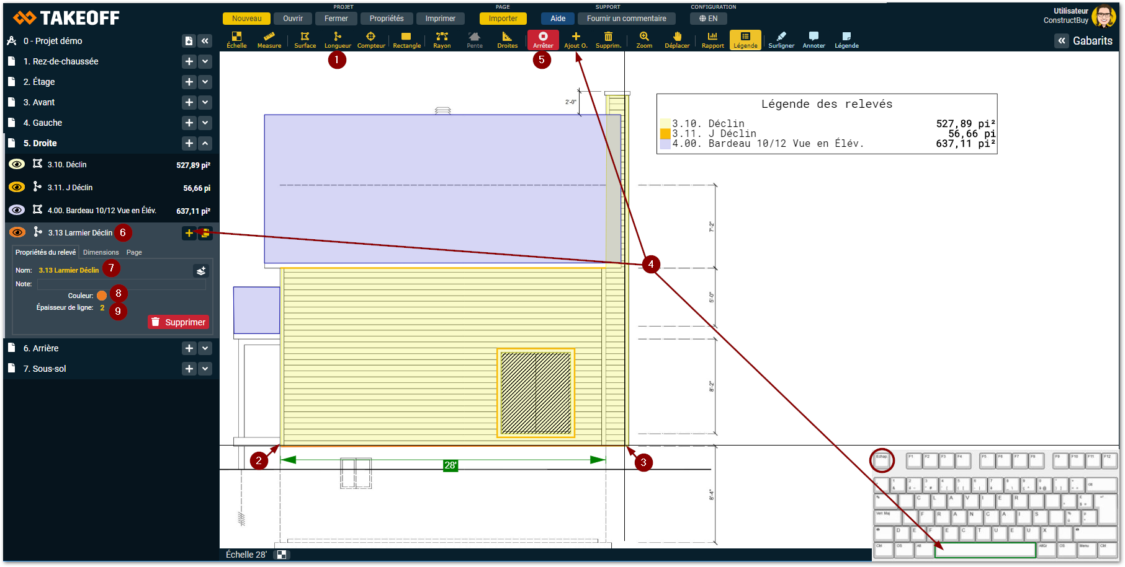Screen dimensions: 1125x567
Task: Expand the 6. Arrière page
Action: (205, 348)
